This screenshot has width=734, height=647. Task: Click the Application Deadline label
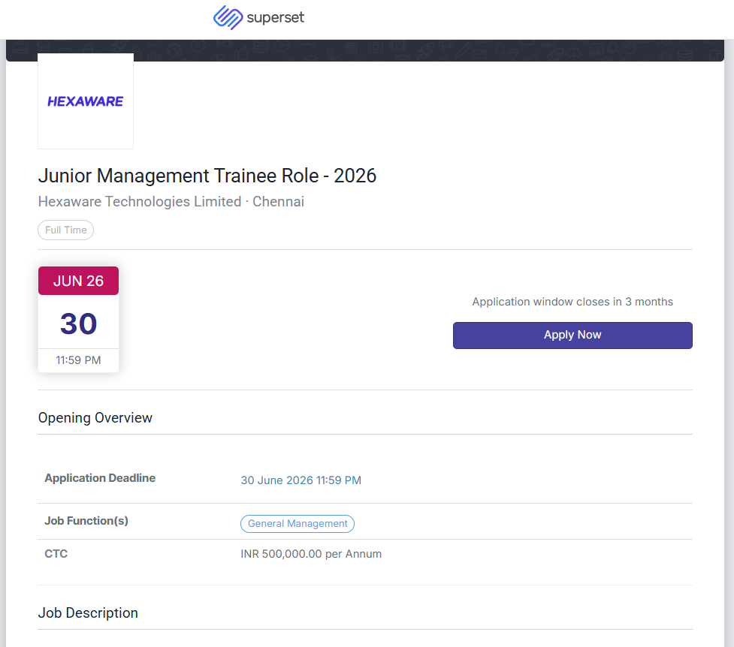[100, 478]
